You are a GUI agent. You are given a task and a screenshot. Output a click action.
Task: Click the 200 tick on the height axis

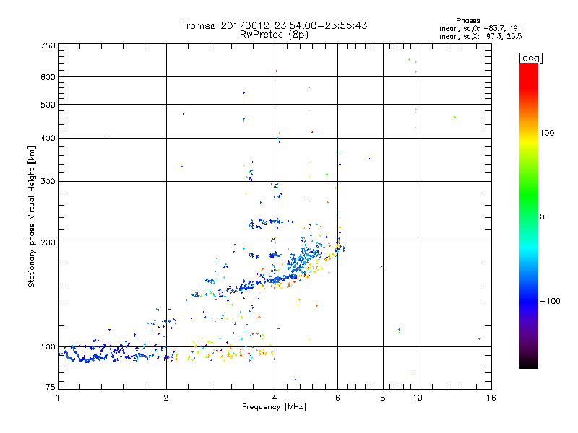point(48,242)
